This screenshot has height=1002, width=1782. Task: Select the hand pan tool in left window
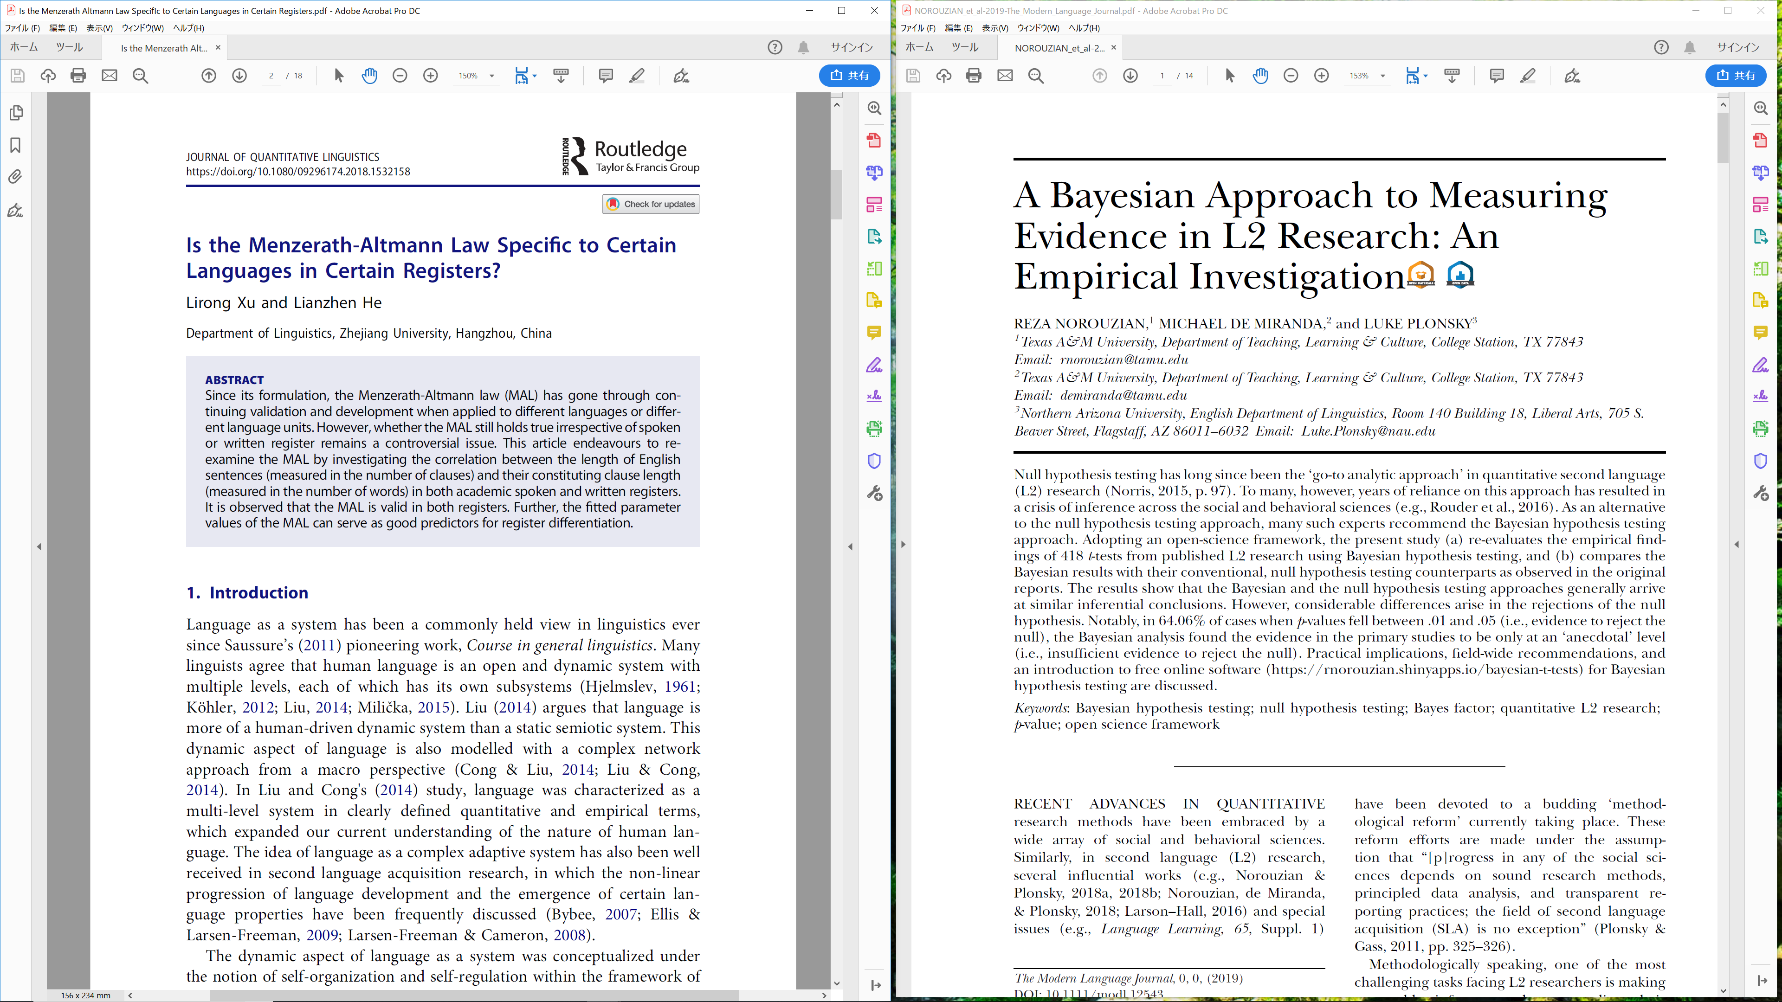tap(369, 75)
